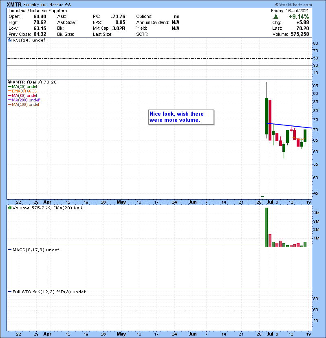The image size is (326, 338).
Task: Click the Annual Dividend label
Action: click(x=152, y=22)
